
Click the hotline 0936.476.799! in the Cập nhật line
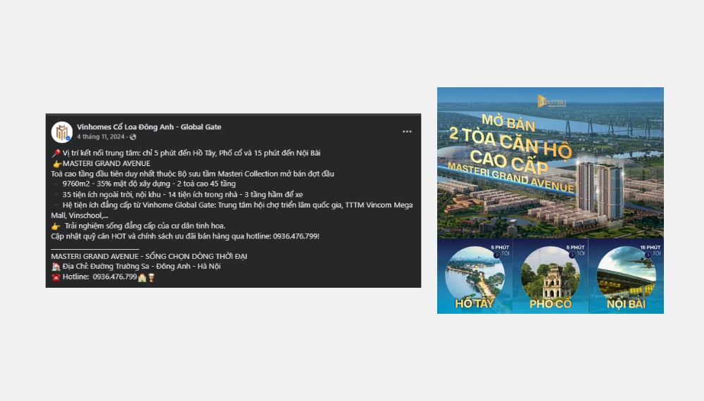pos(296,236)
